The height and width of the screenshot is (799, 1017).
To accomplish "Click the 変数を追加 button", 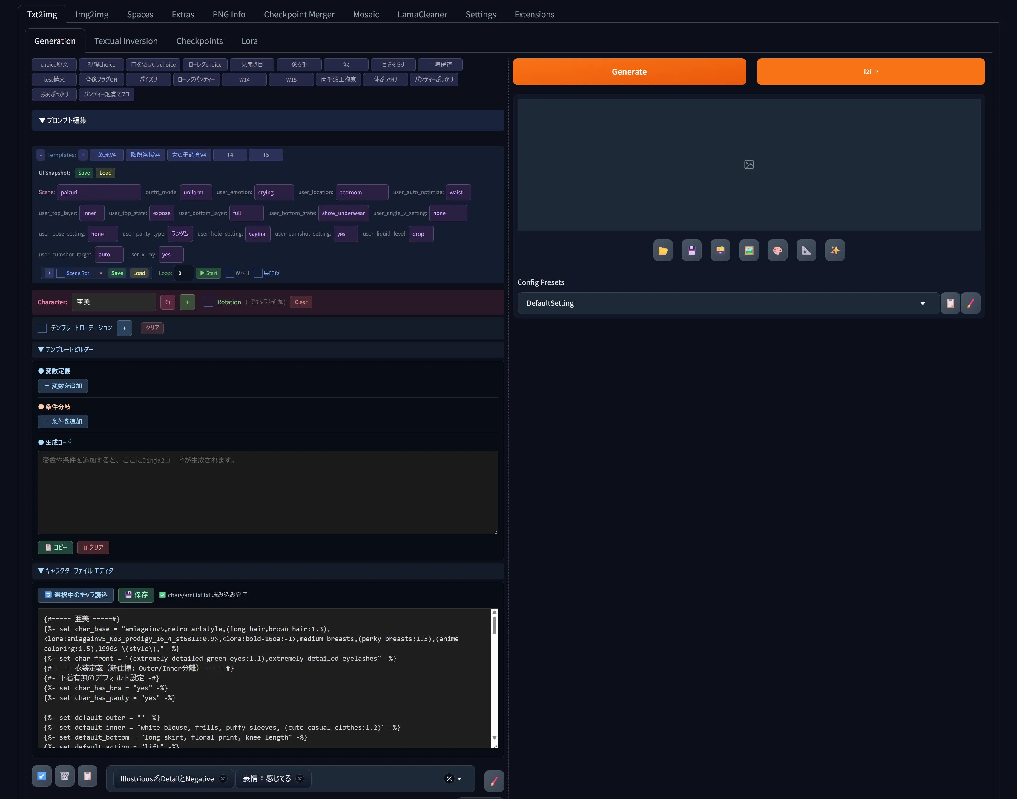I will click(63, 386).
